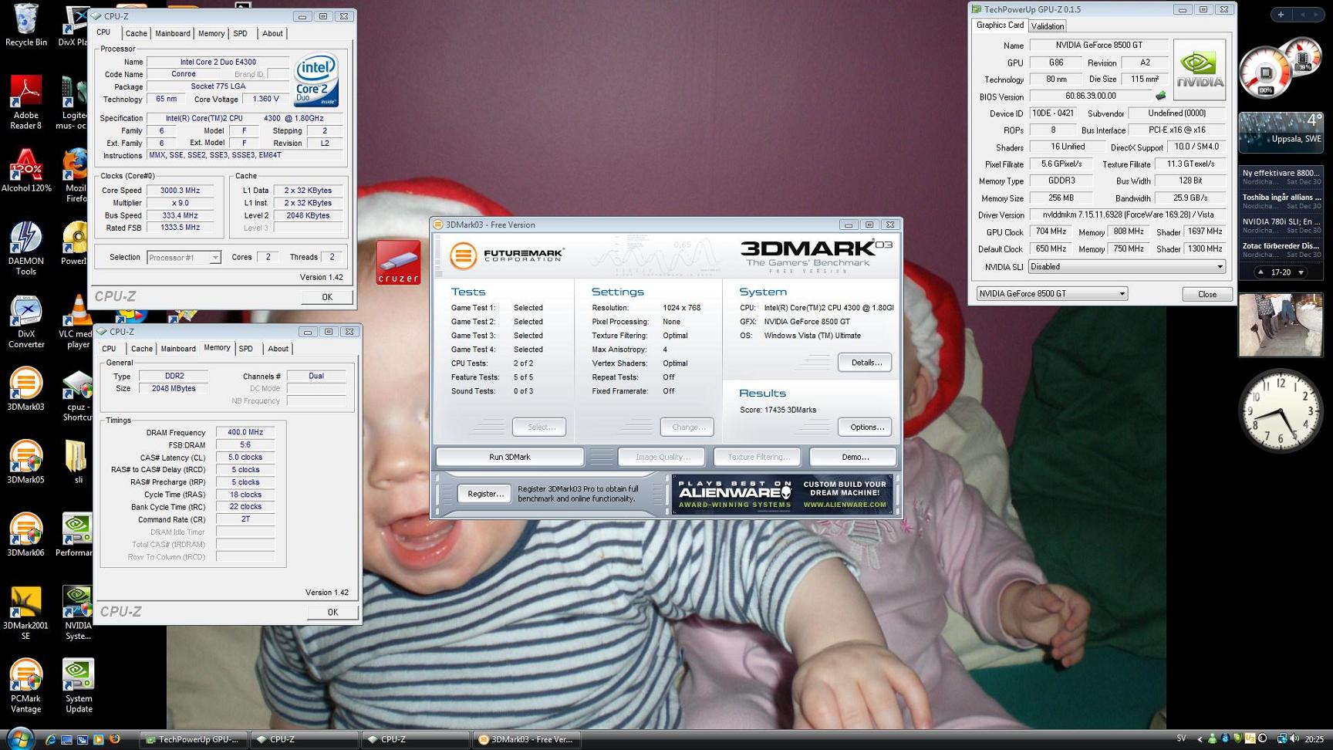Open 'Toshiba ingår allians' feed headline
This screenshot has height=750, width=1333.
(x=1281, y=198)
